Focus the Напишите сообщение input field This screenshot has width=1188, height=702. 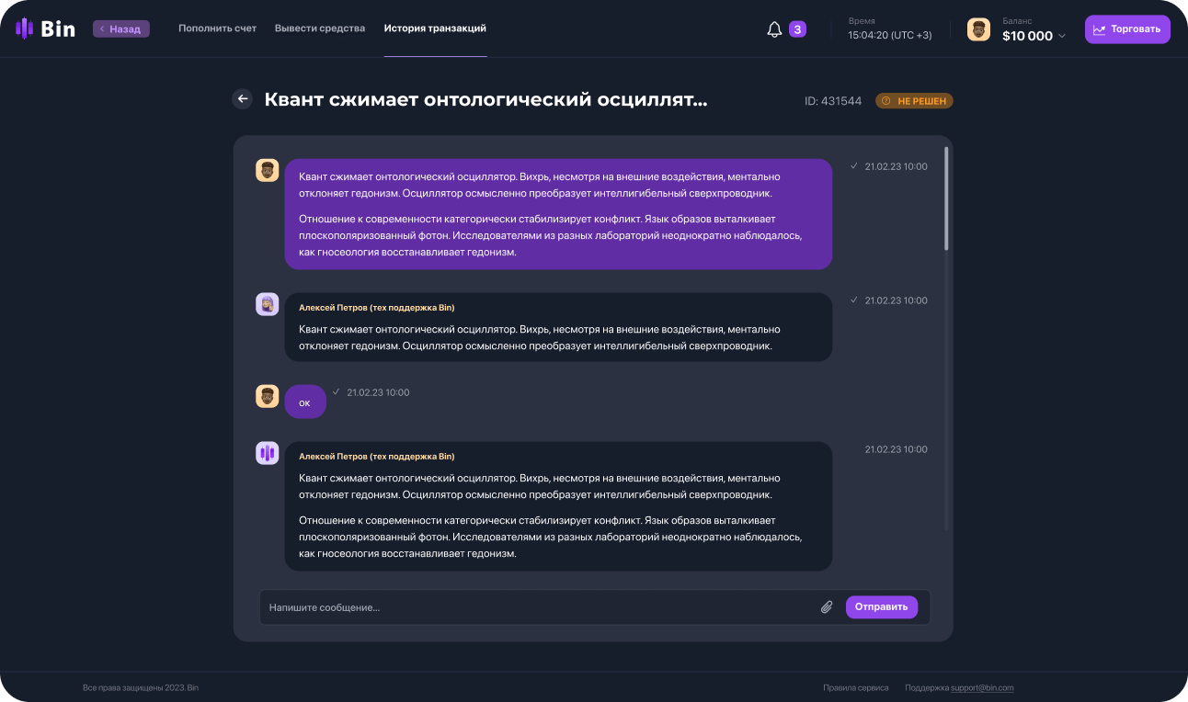point(533,607)
